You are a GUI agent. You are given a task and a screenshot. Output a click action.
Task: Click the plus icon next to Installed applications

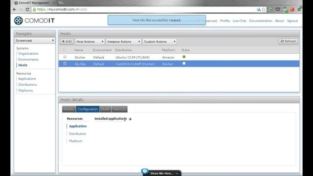pyautogui.click(x=130, y=119)
